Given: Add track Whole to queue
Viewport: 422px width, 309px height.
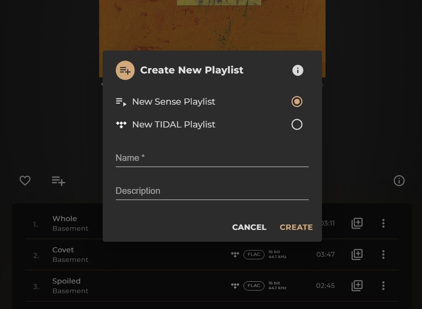Looking at the screenshot, I should [357, 223].
